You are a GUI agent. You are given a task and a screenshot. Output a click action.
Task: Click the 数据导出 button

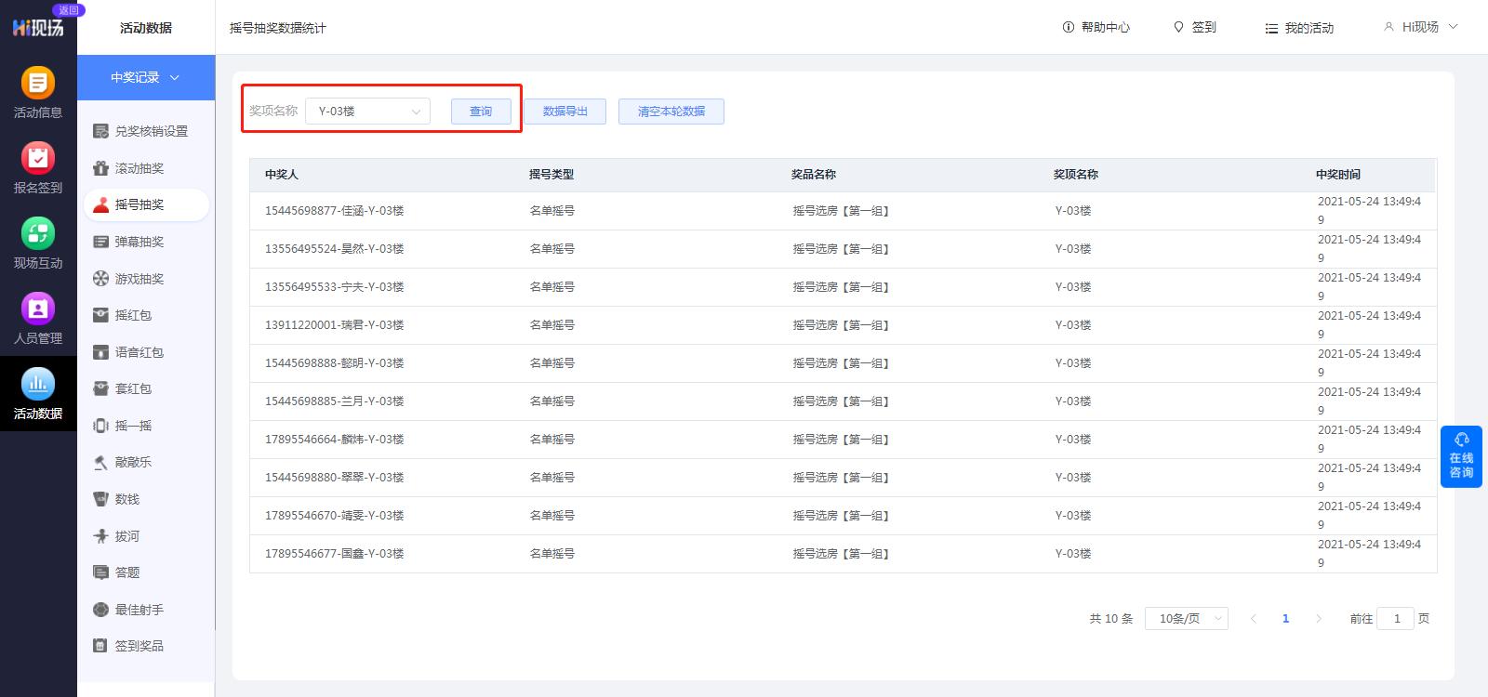(565, 112)
